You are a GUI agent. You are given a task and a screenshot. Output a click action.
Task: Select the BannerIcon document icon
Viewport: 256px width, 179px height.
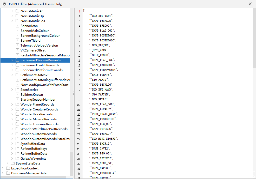coord(17,26)
